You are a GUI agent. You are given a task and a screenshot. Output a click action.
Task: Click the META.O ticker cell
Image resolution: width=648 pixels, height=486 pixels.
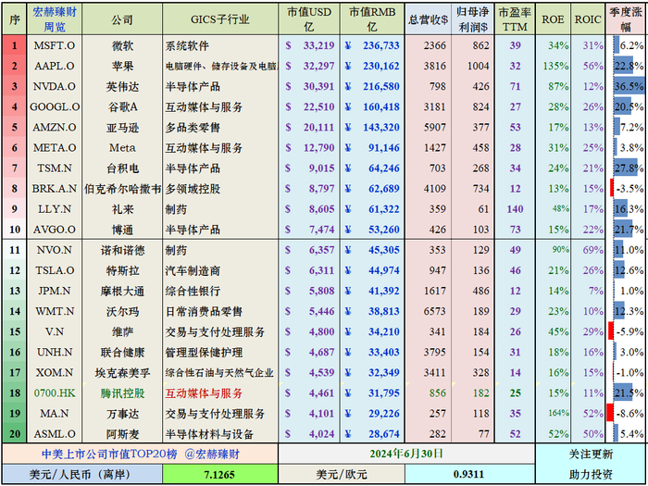click(x=55, y=148)
